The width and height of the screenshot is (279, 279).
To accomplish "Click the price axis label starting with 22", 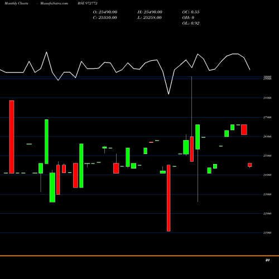I will tap(267, 214).
